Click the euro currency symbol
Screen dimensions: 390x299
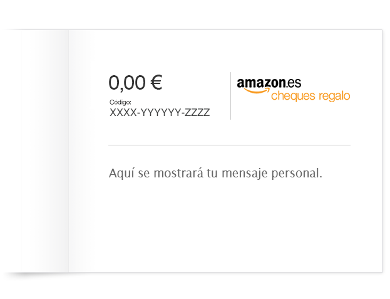[x=157, y=82]
